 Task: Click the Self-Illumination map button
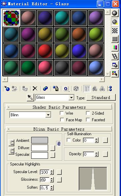(x=105, y=140)
